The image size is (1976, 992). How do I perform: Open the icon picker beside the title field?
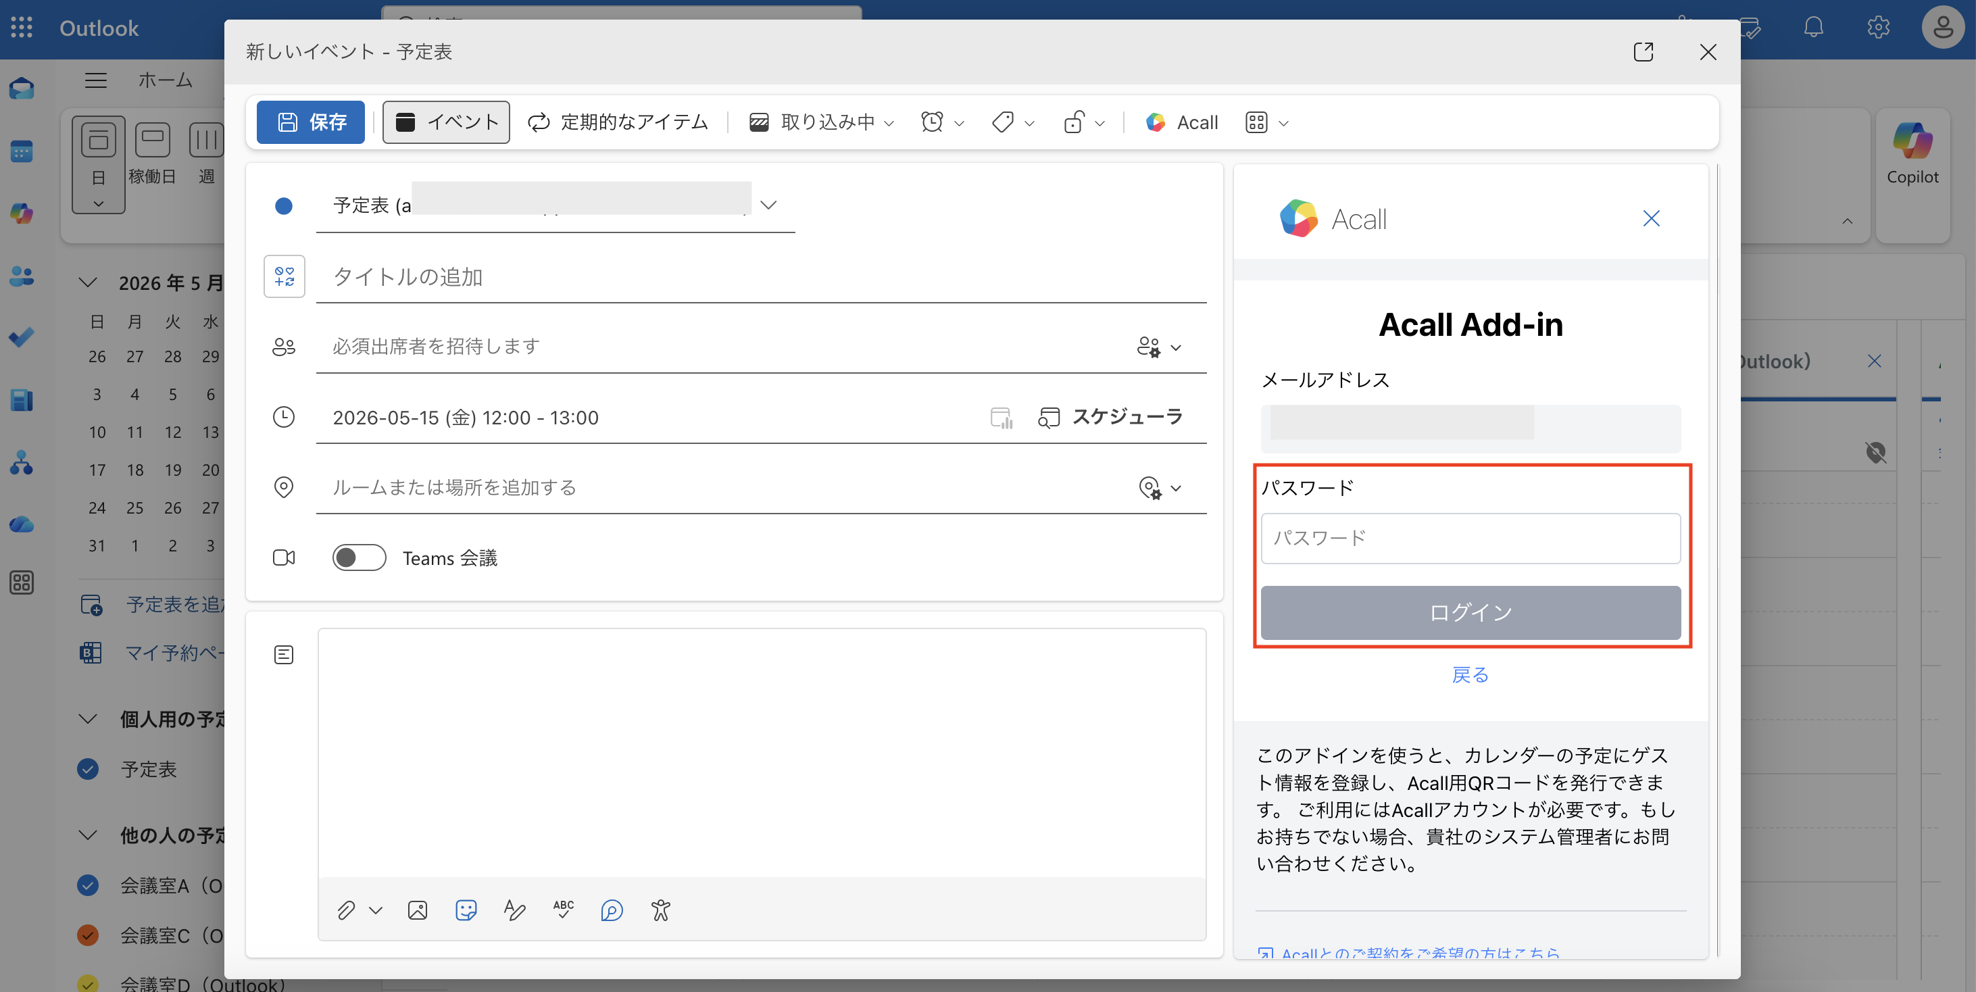(284, 276)
